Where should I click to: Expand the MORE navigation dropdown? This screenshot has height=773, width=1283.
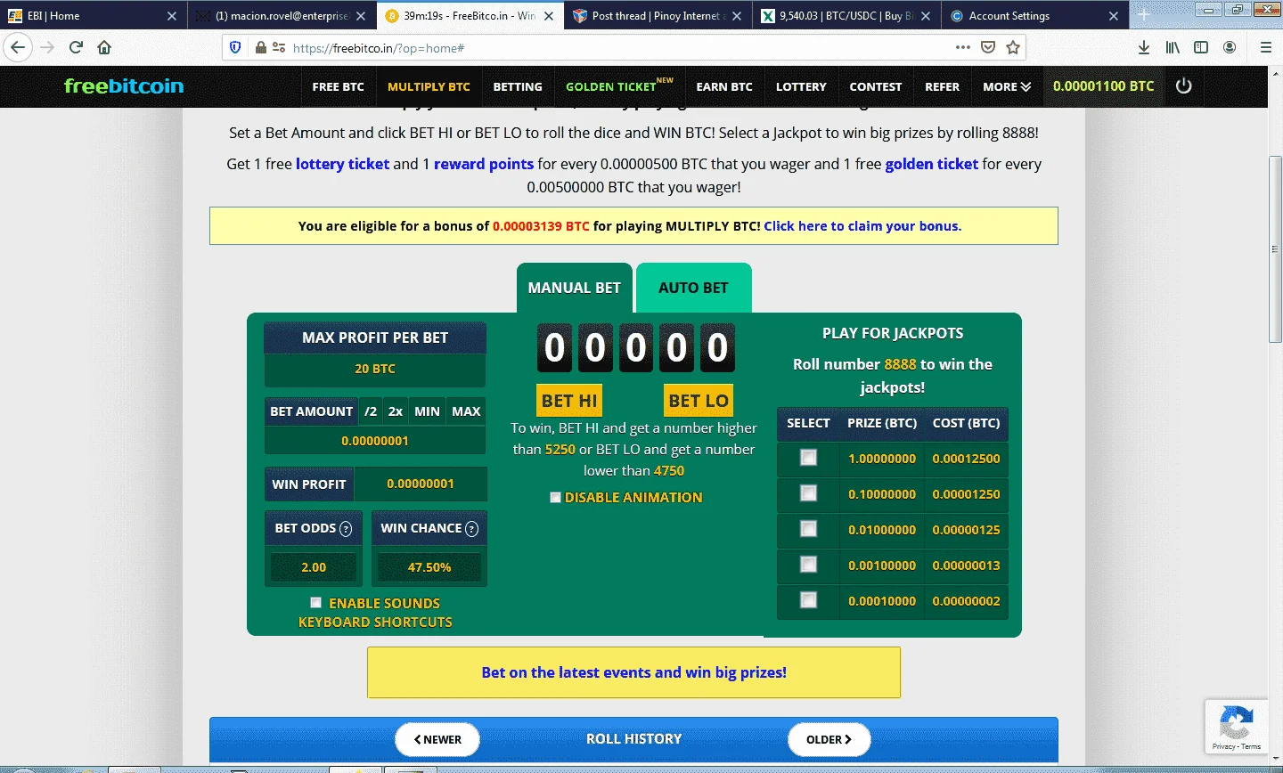coord(1007,86)
